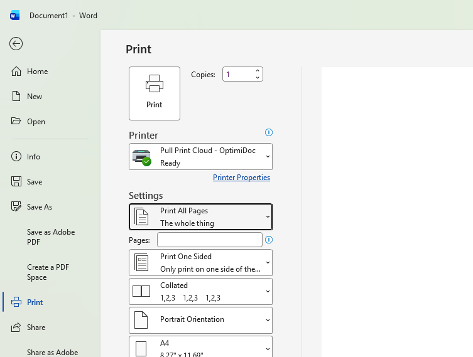
Task: Decrease copies with down arrow
Action: [x=258, y=78]
